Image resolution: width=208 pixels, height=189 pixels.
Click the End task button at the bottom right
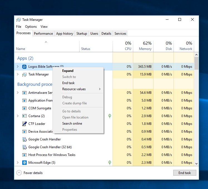(185, 173)
